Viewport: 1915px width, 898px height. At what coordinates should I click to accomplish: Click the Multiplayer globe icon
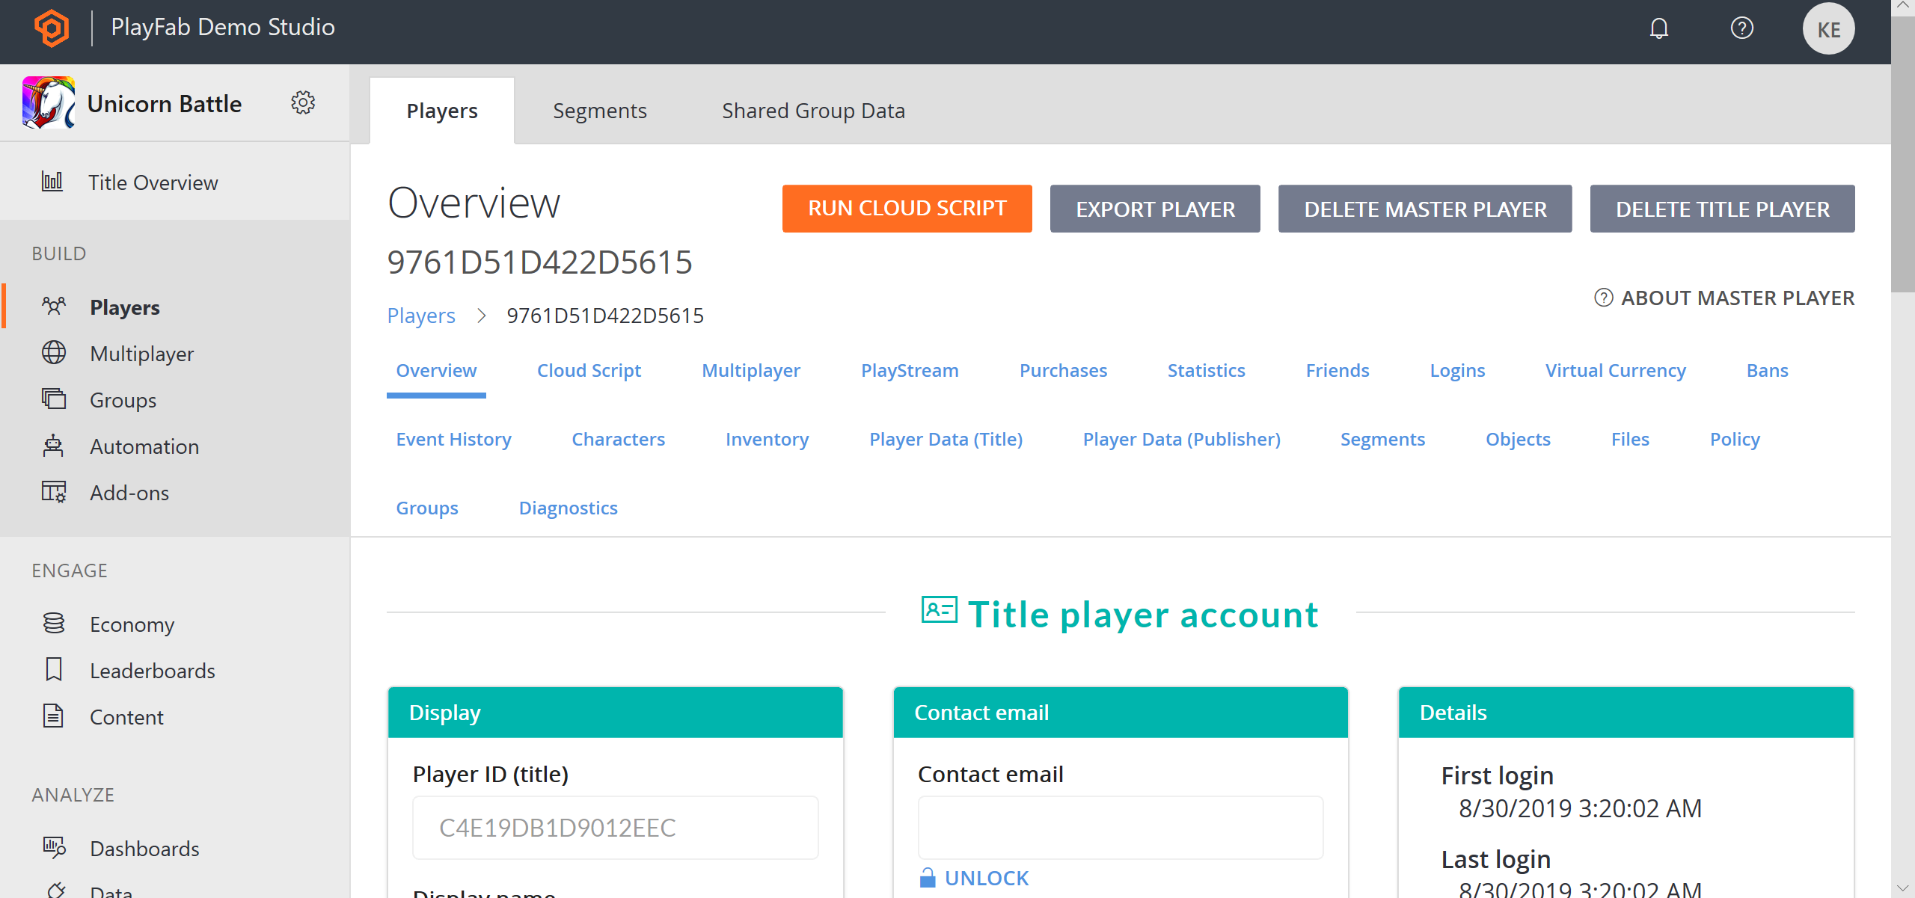(55, 354)
